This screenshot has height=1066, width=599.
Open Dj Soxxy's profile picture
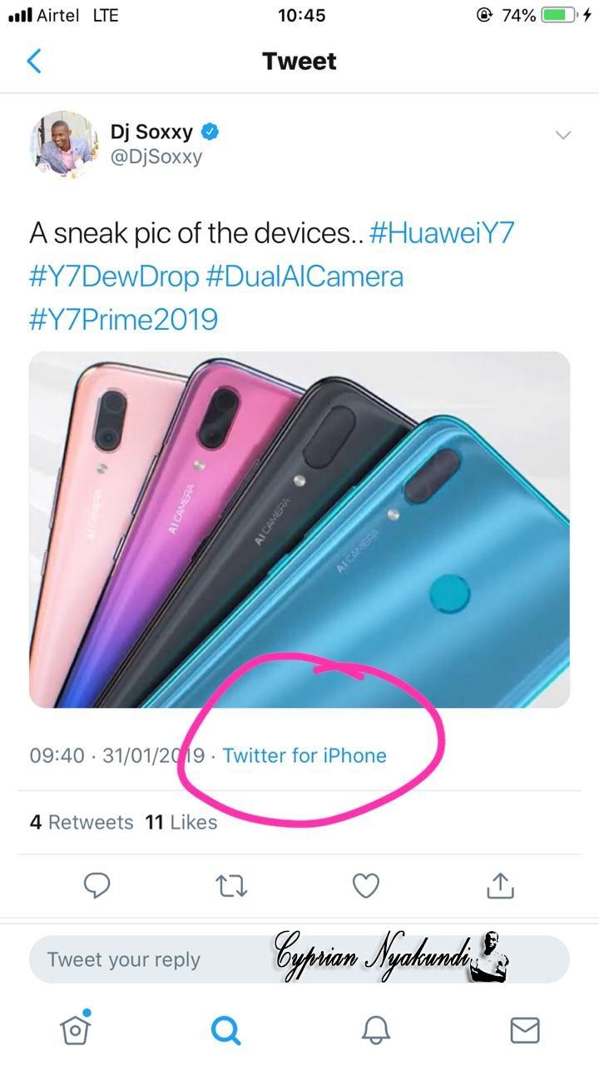pos(65,144)
